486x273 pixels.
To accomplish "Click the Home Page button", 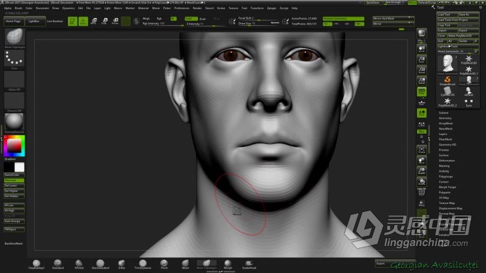I will pyautogui.click(x=13, y=21).
